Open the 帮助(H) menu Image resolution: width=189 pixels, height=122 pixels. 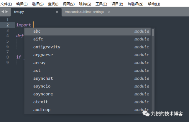[x=154, y=4]
